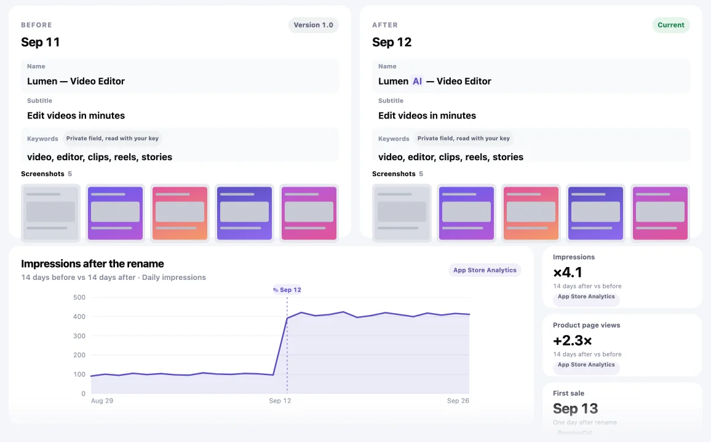
Task: Click the green Current badge
Action: point(670,25)
